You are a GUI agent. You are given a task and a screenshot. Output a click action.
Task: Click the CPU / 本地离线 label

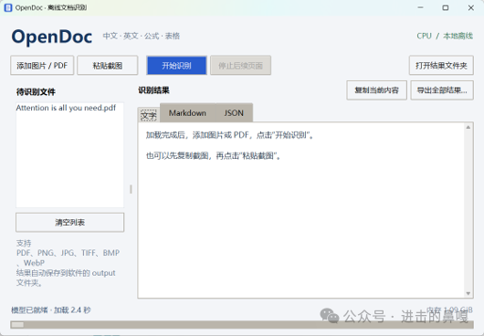[x=445, y=36]
